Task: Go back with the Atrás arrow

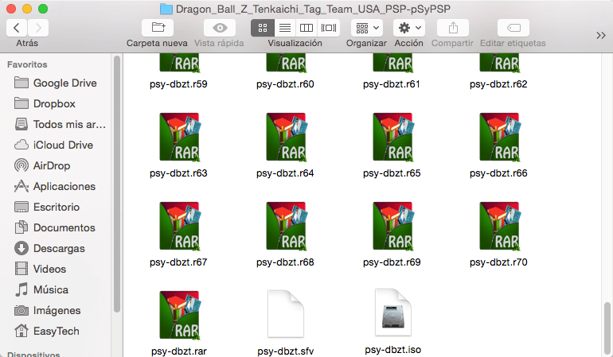Action: click(x=17, y=28)
